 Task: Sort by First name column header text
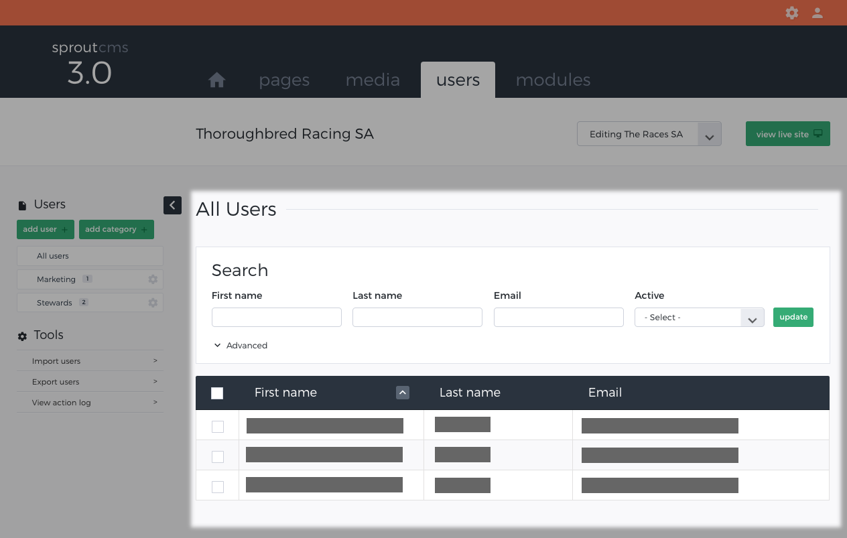285,393
